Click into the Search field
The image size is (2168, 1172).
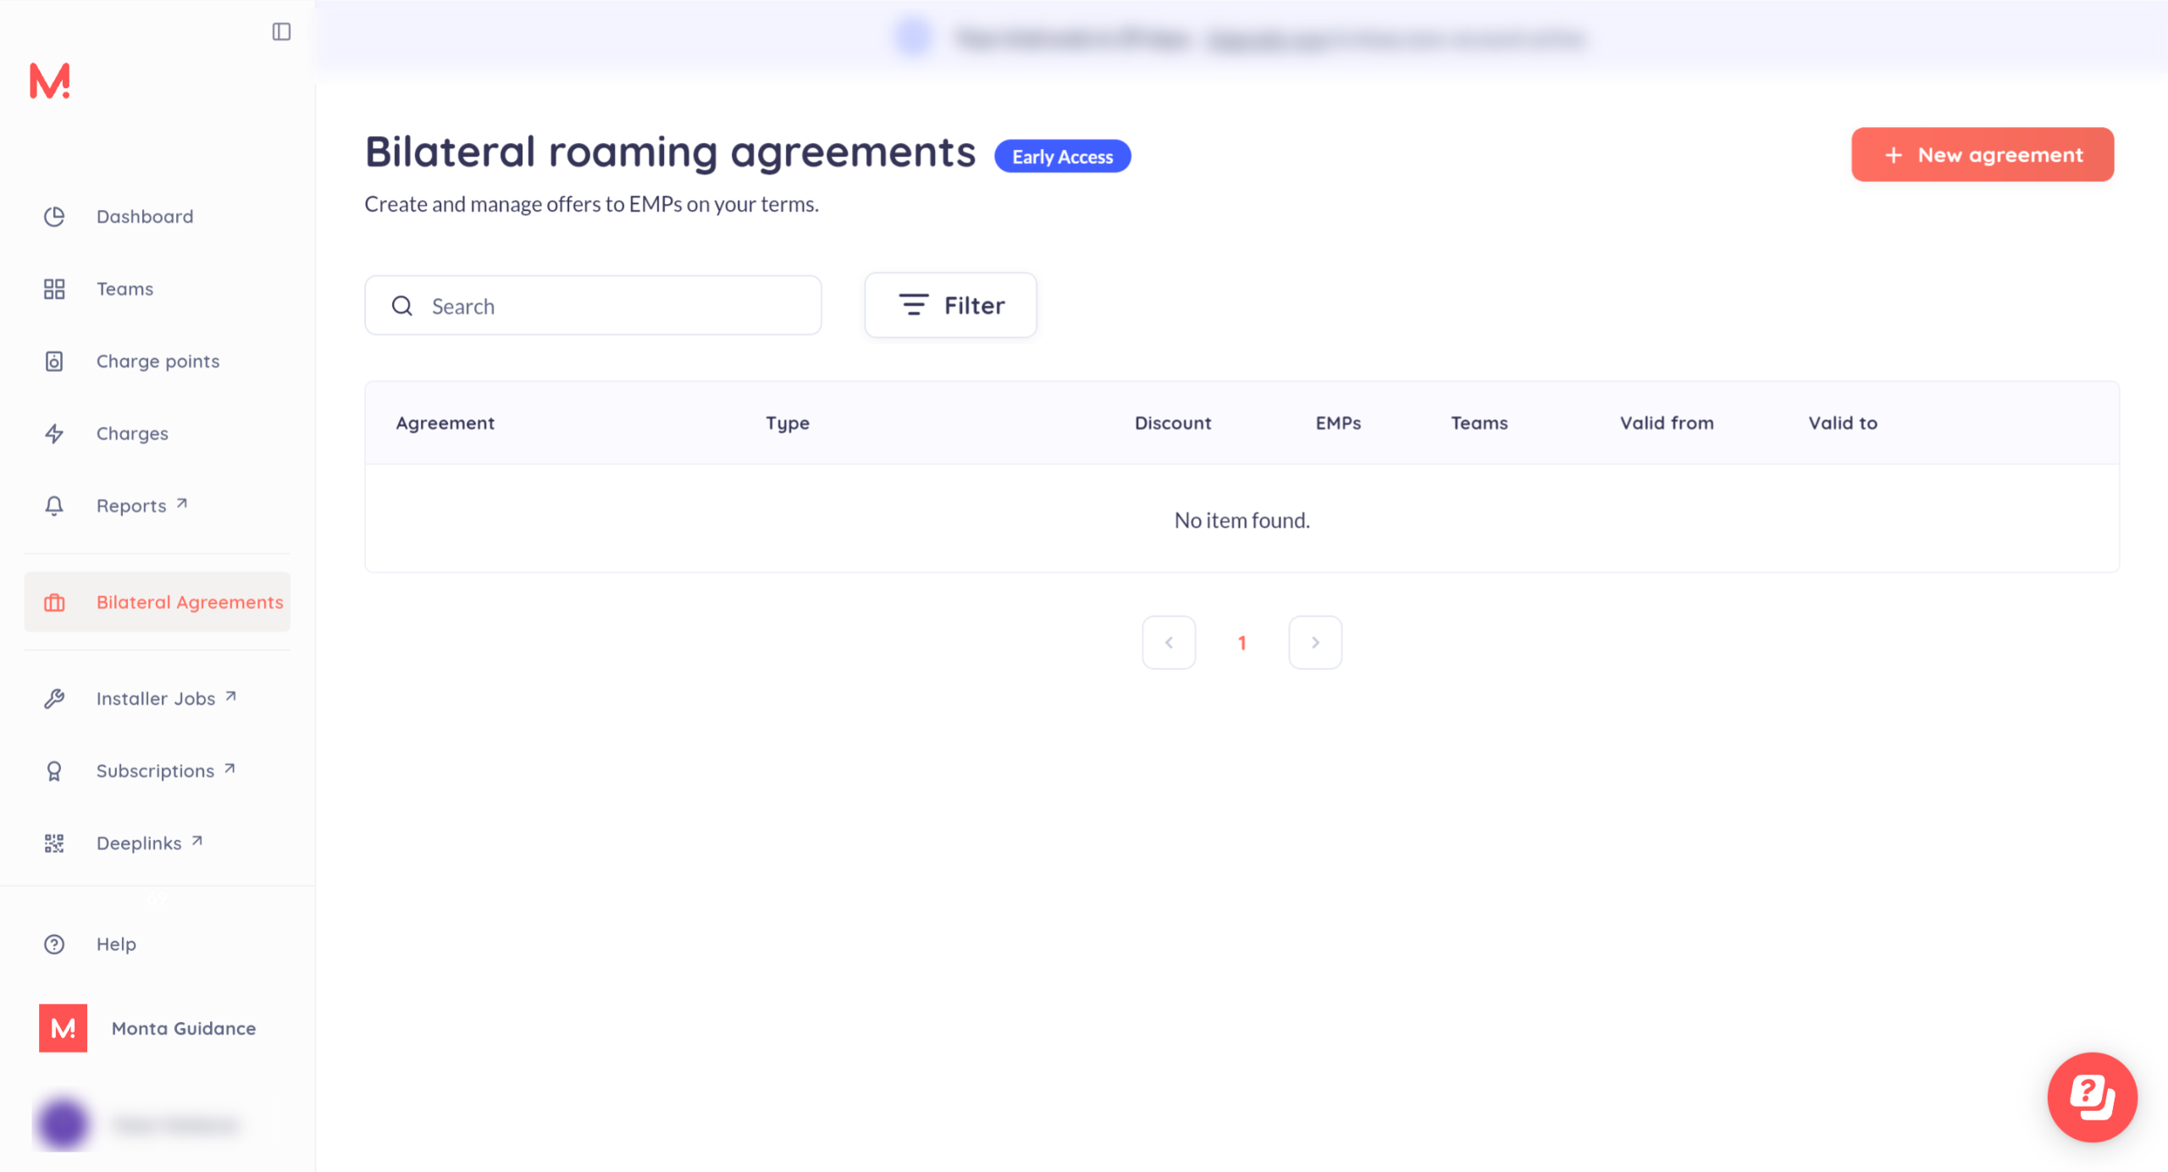(x=593, y=306)
